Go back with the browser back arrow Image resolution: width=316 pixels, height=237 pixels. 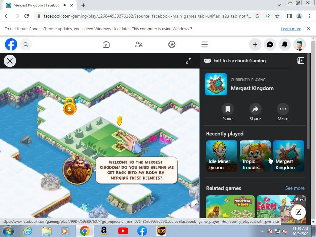point(7,16)
